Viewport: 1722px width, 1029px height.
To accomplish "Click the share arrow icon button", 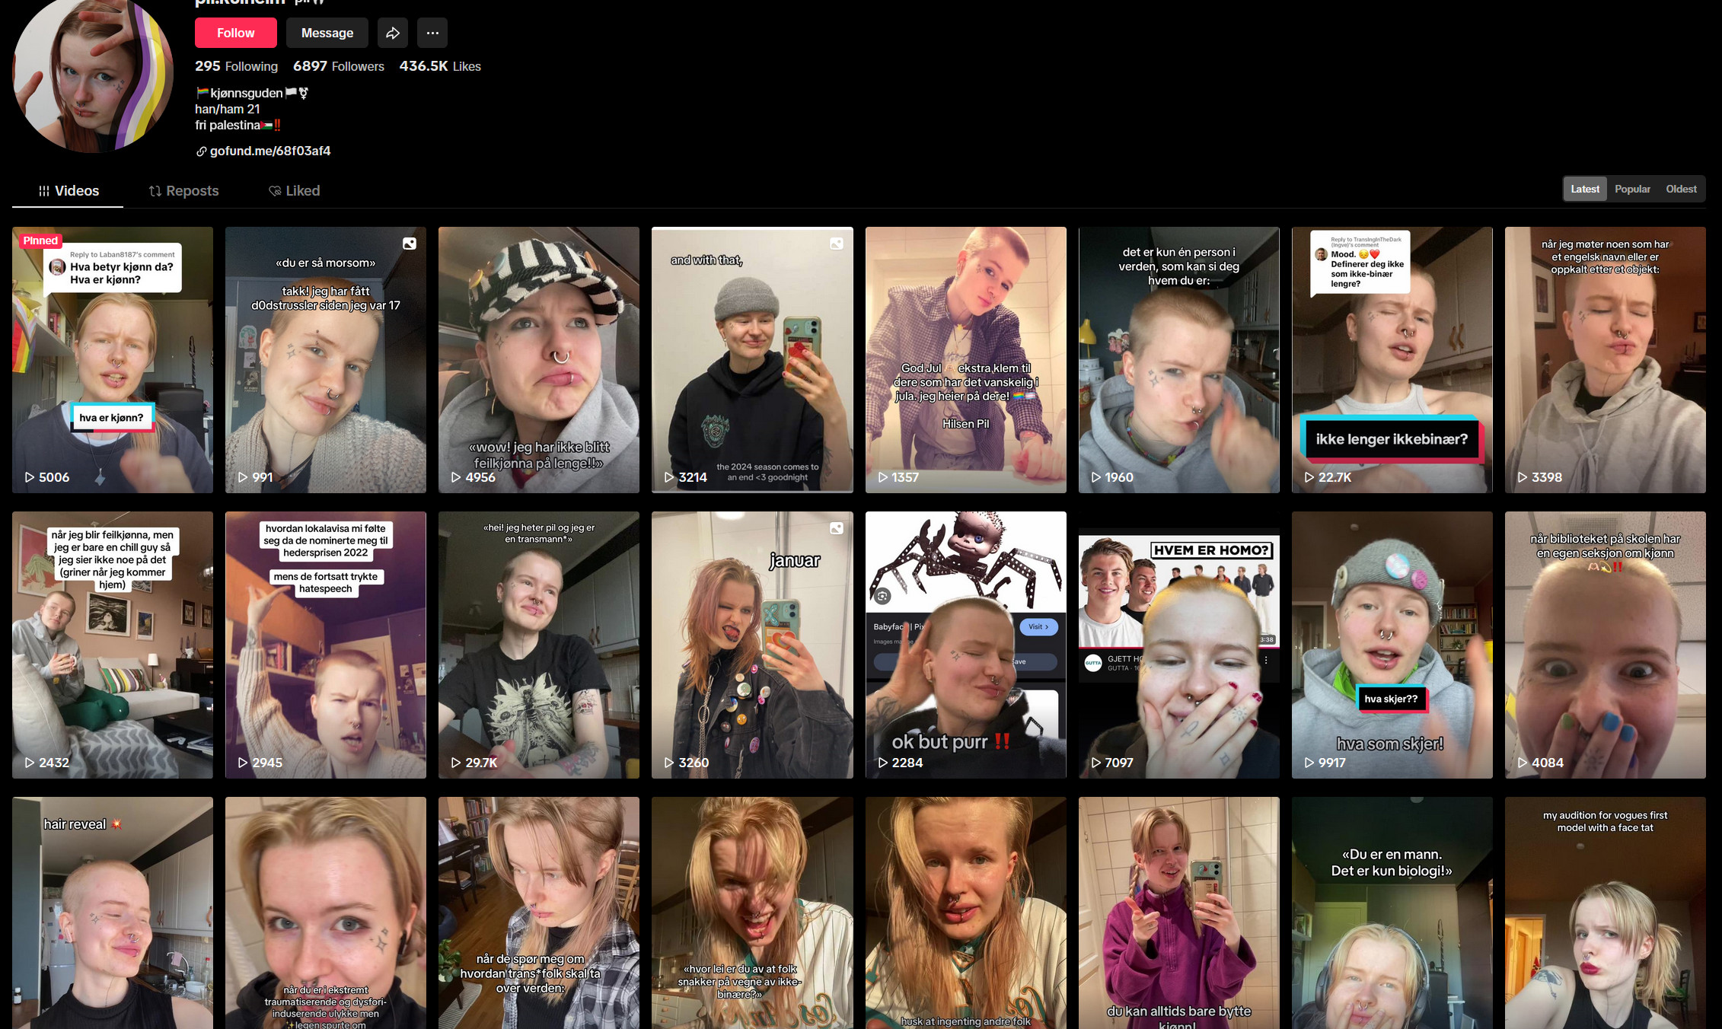I will [x=393, y=33].
